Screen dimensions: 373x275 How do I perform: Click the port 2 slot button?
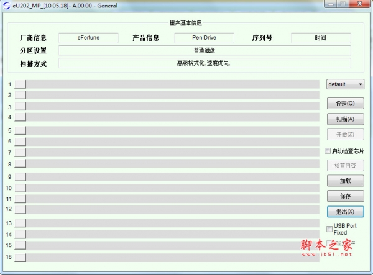(x=21, y=95)
